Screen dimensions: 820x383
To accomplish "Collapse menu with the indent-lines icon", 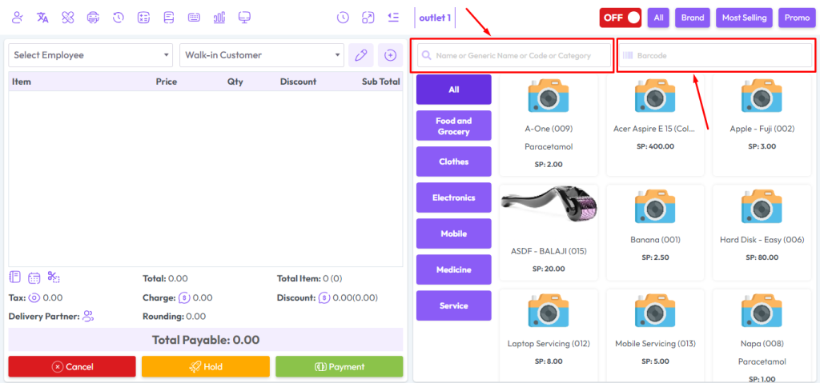I will pyautogui.click(x=393, y=18).
